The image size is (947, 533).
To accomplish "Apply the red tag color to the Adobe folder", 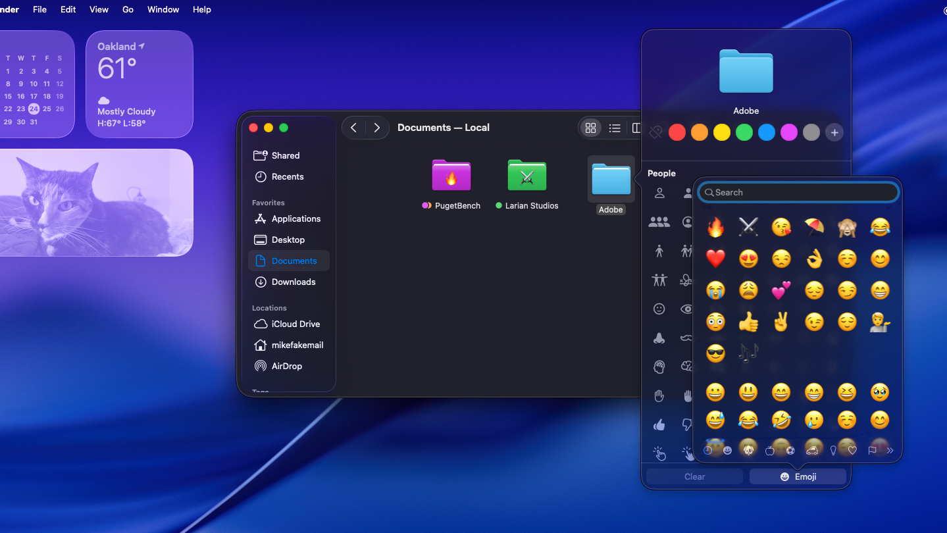I will click(677, 132).
